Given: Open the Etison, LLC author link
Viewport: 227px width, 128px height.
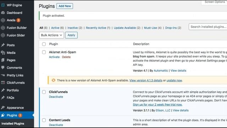Looking at the screenshot, I should click(163, 111).
